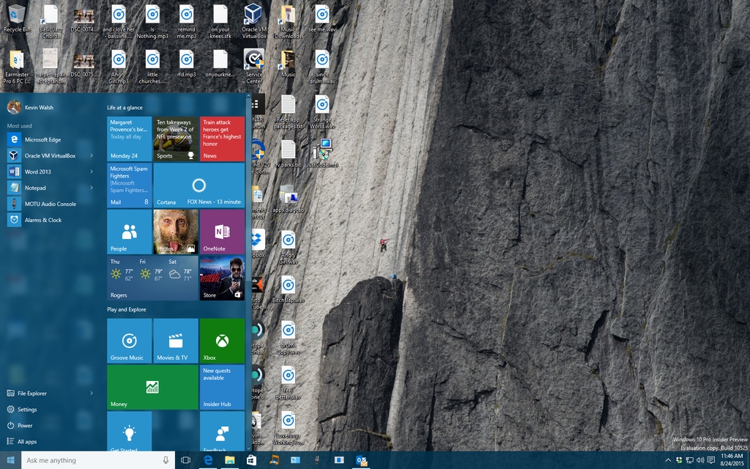Open Settings from Start menu
750x469 pixels.
(27, 410)
